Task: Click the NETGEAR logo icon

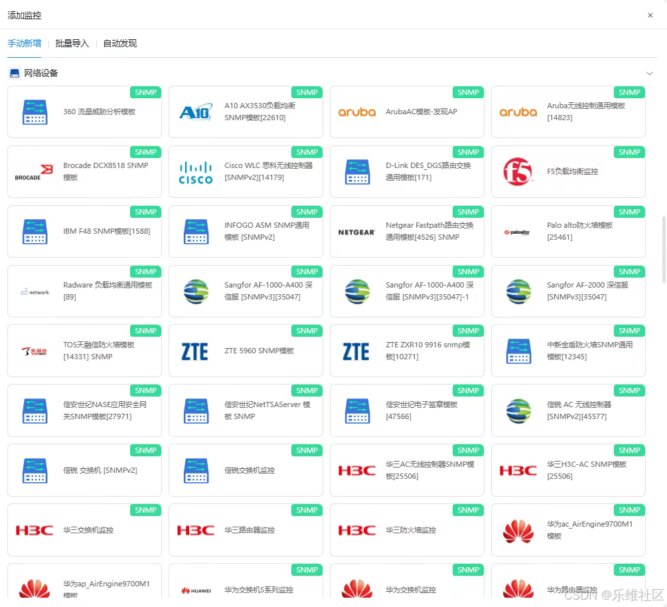Action: (357, 232)
